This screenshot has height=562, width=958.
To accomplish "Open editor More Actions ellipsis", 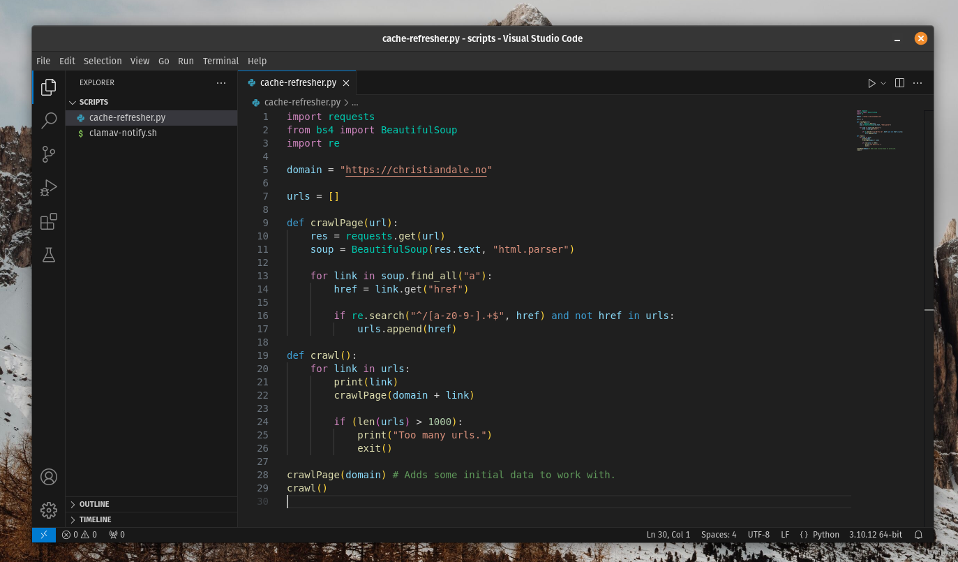I will pyautogui.click(x=918, y=83).
